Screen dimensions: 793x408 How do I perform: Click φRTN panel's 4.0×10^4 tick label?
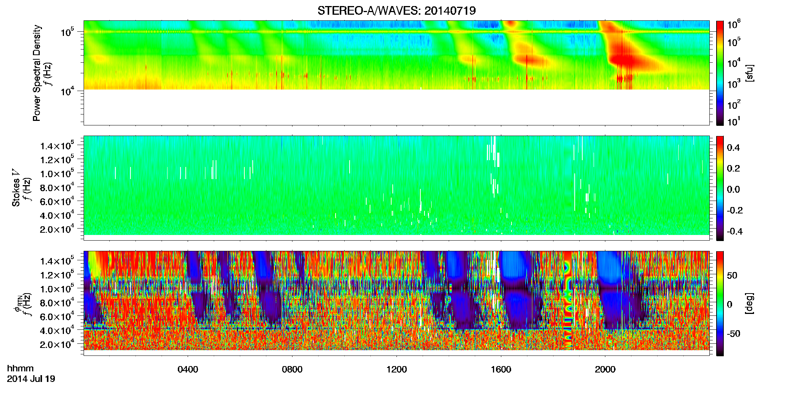coord(57,330)
